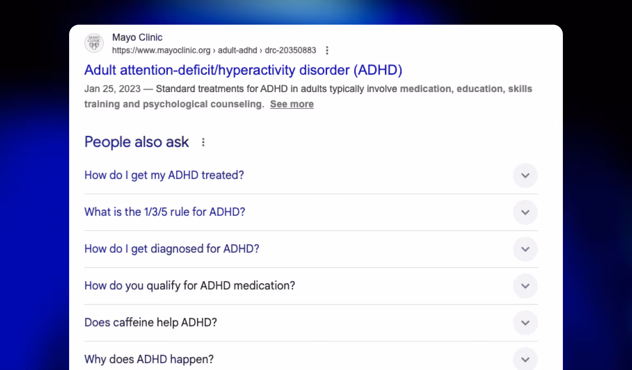Screen dimensions: 632x370
Task: Expand 'Does caffeine help ADHD?'
Action: click(x=151, y=323)
